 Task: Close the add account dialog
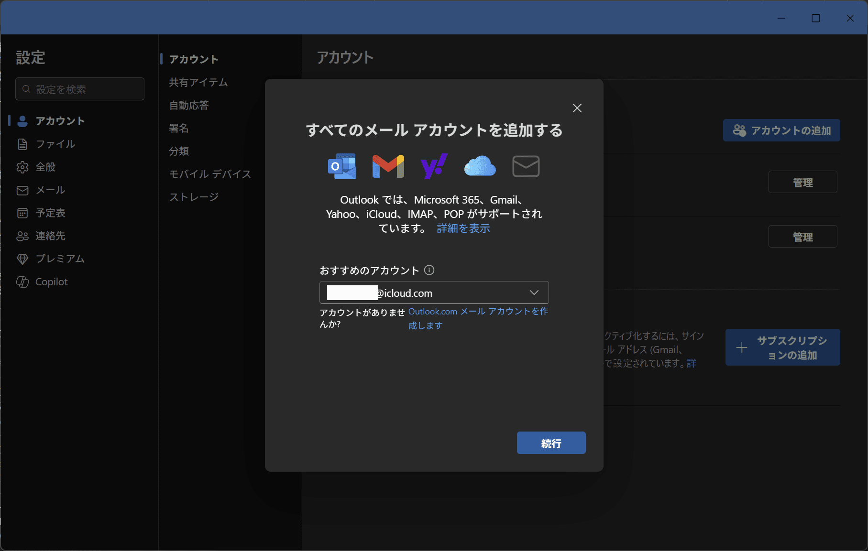point(577,108)
